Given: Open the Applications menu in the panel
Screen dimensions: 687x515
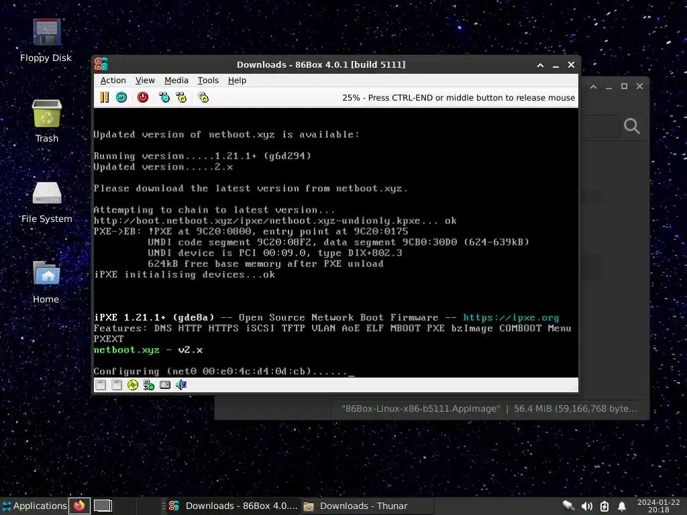Looking at the screenshot, I should point(34,506).
